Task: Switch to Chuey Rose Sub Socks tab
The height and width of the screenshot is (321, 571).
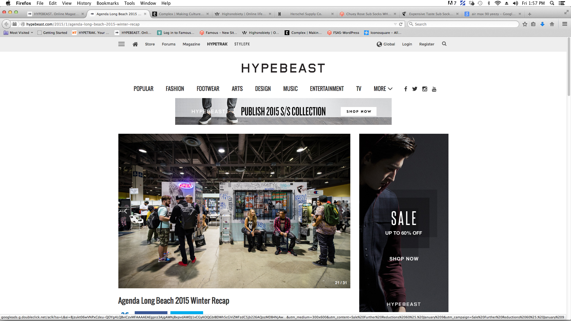Action: 368,14
